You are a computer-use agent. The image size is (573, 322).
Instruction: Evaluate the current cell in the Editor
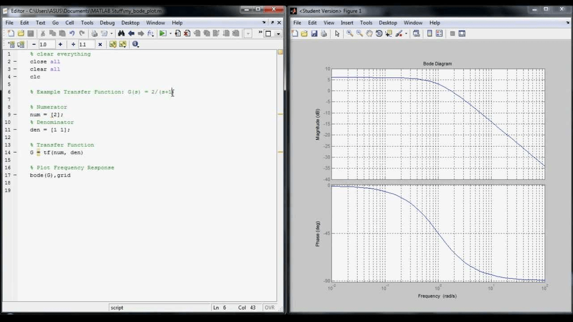[113, 44]
